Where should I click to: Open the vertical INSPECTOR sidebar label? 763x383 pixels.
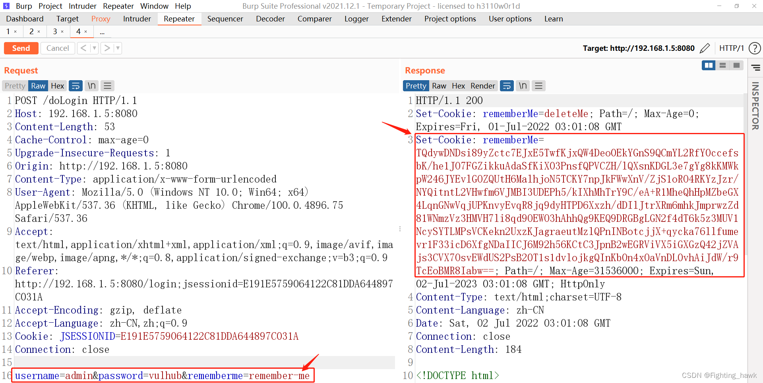coord(755,106)
